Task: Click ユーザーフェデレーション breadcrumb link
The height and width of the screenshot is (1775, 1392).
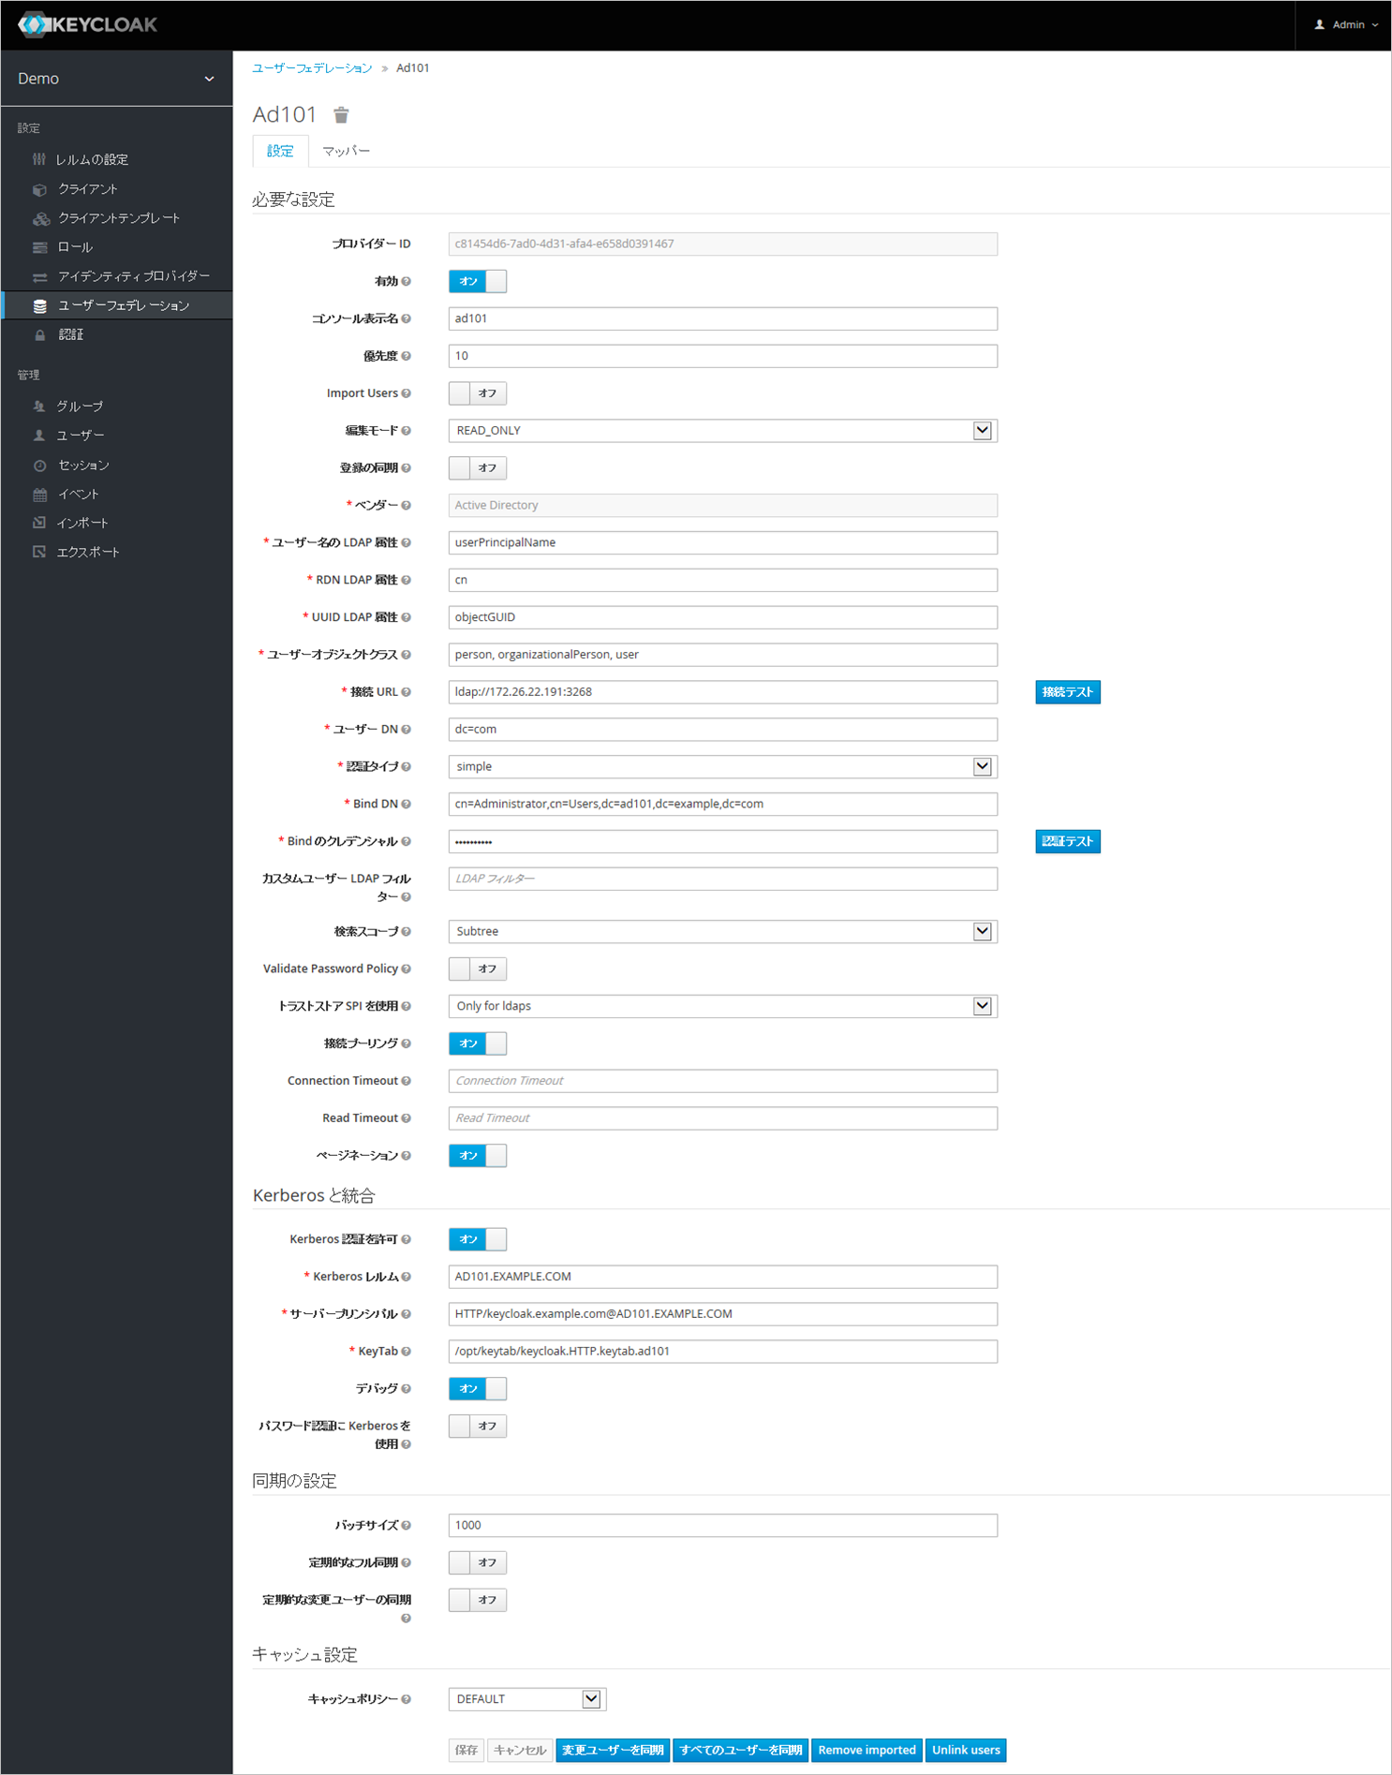Action: click(x=312, y=68)
